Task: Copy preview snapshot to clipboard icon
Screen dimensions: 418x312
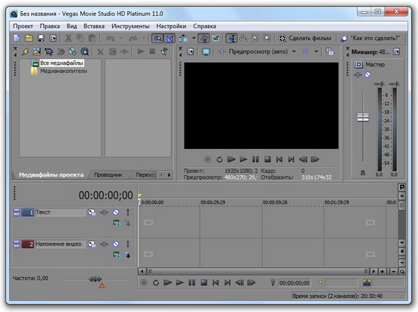Action: pyautogui.click(x=329, y=51)
